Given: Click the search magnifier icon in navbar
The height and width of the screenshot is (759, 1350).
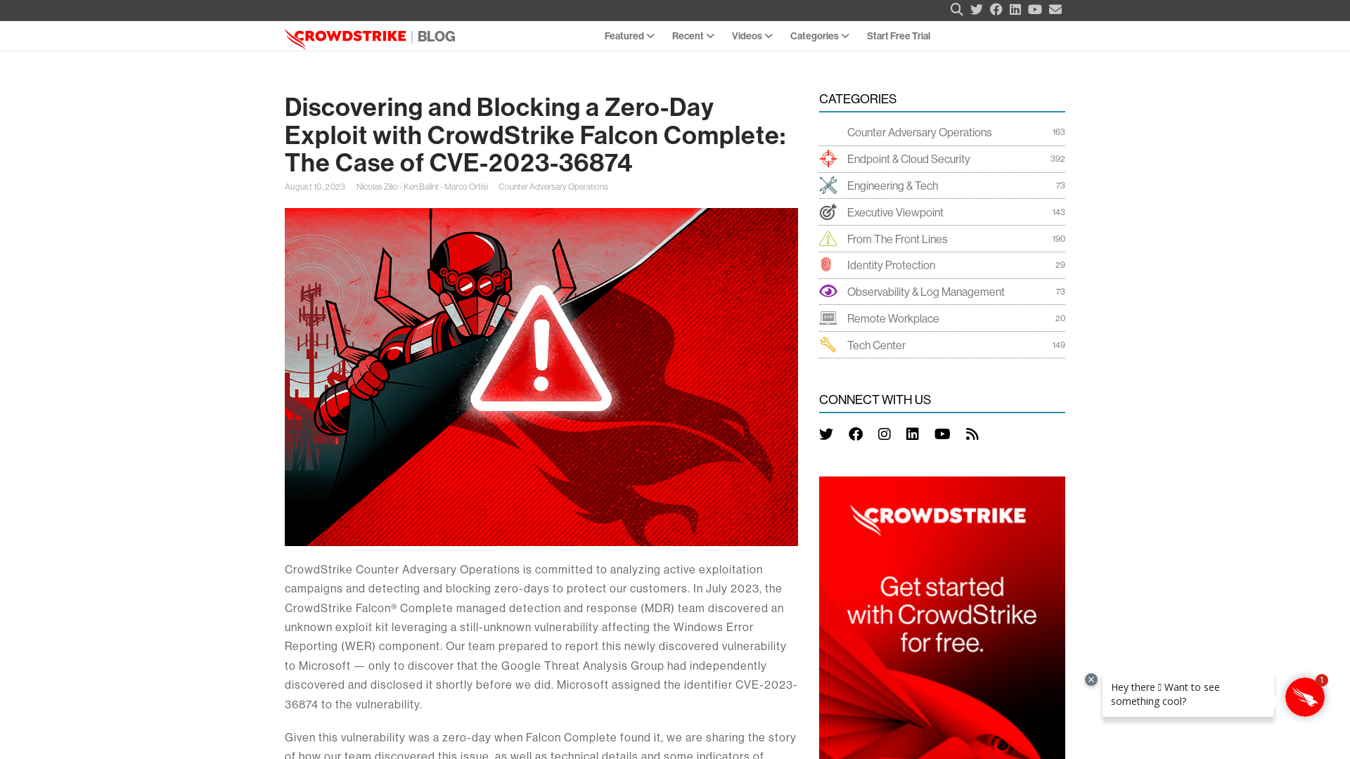Looking at the screenshot, I should click(957, 9).
